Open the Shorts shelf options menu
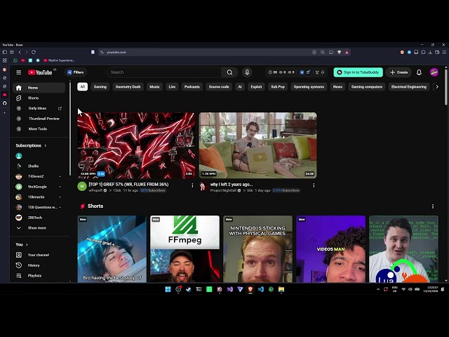449x337 pixels. (x=433, y=206)
